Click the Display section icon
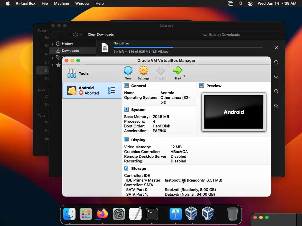 point(126,140)
